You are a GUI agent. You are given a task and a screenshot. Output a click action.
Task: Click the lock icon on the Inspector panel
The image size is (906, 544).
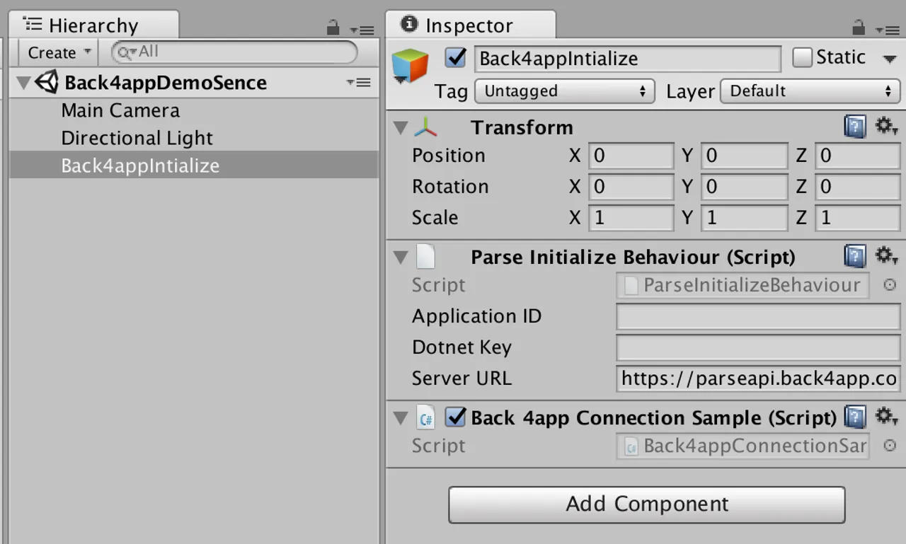[857, 27]
